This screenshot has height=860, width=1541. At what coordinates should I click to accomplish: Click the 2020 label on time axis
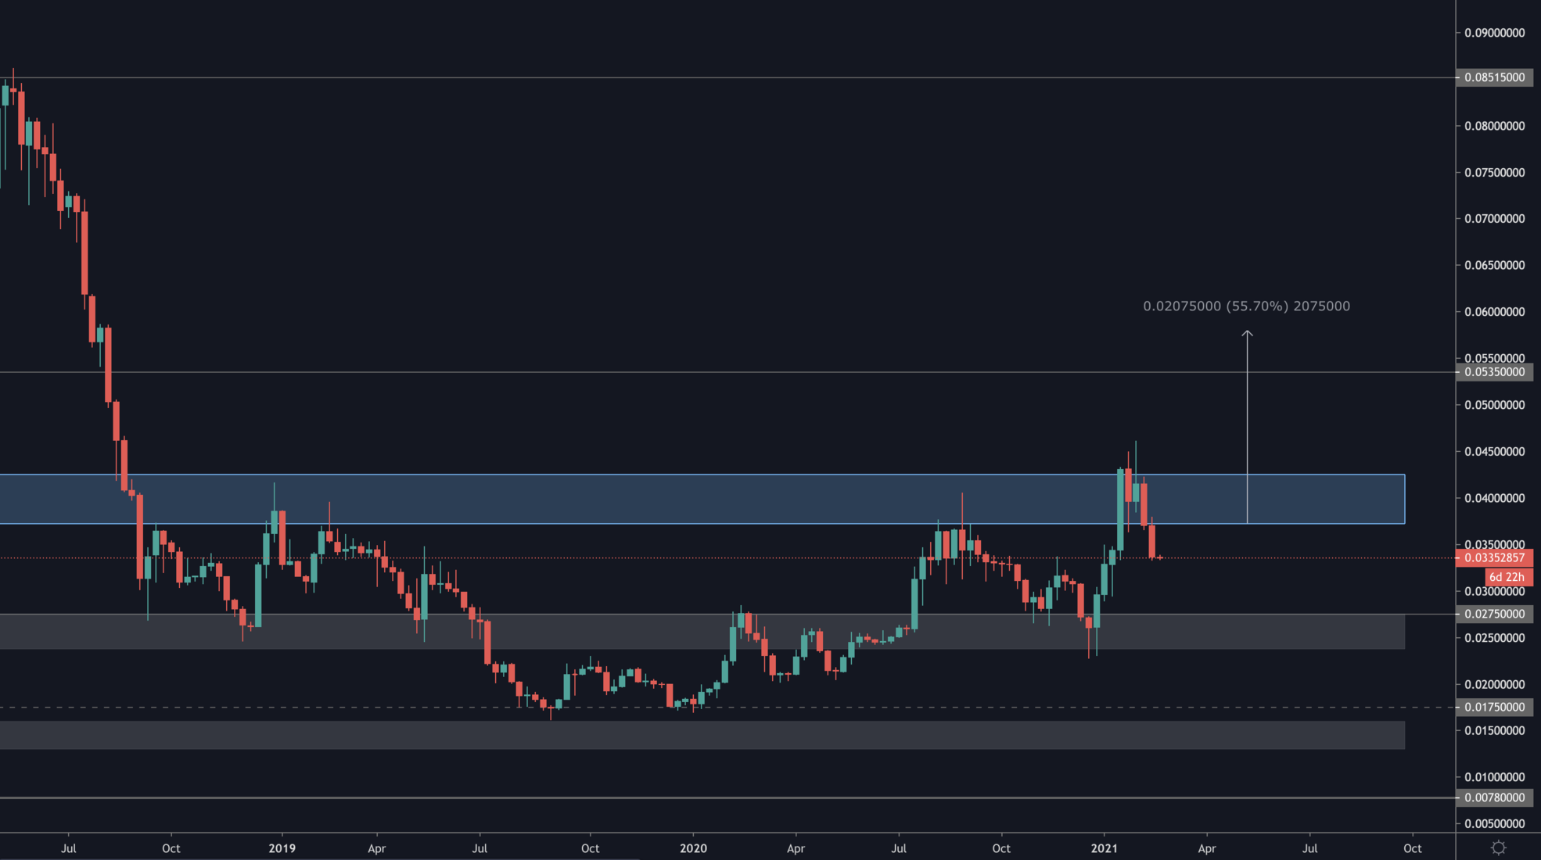coord(693,848)
